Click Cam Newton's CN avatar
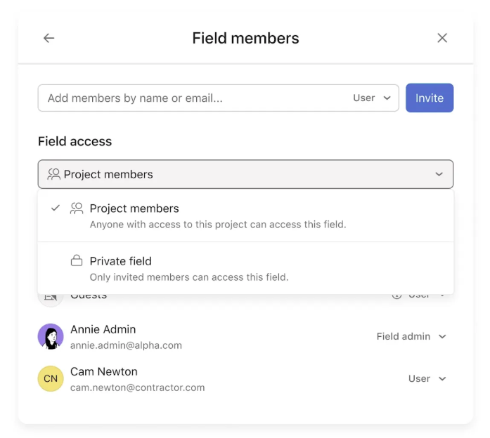Image resolution: width=490 pixels, height=438 pixels. tap(51, 378)
